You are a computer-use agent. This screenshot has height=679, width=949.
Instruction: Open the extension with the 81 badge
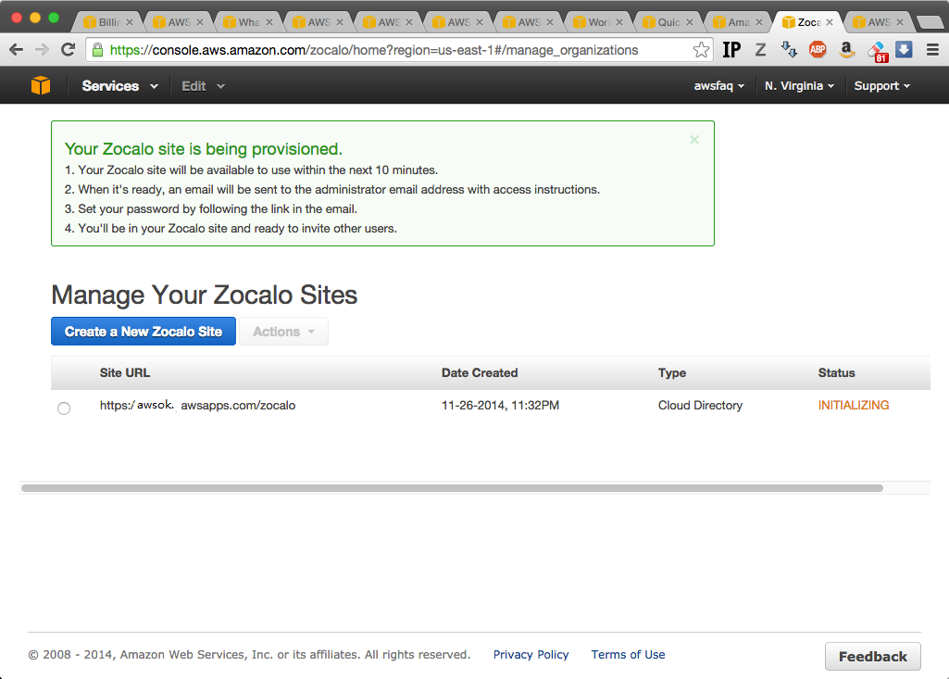pos(877,52)
